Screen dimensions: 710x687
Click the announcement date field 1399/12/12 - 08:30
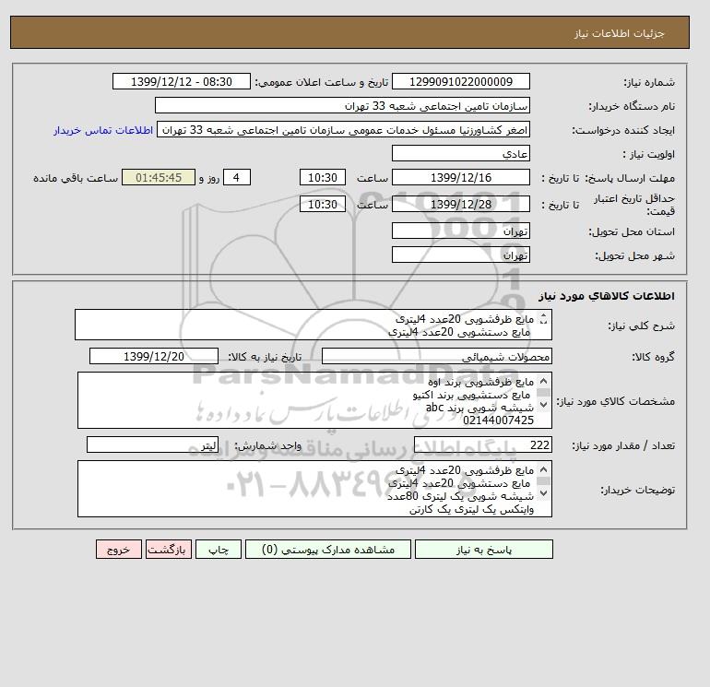pyautogui.click(x=181, y=82)
